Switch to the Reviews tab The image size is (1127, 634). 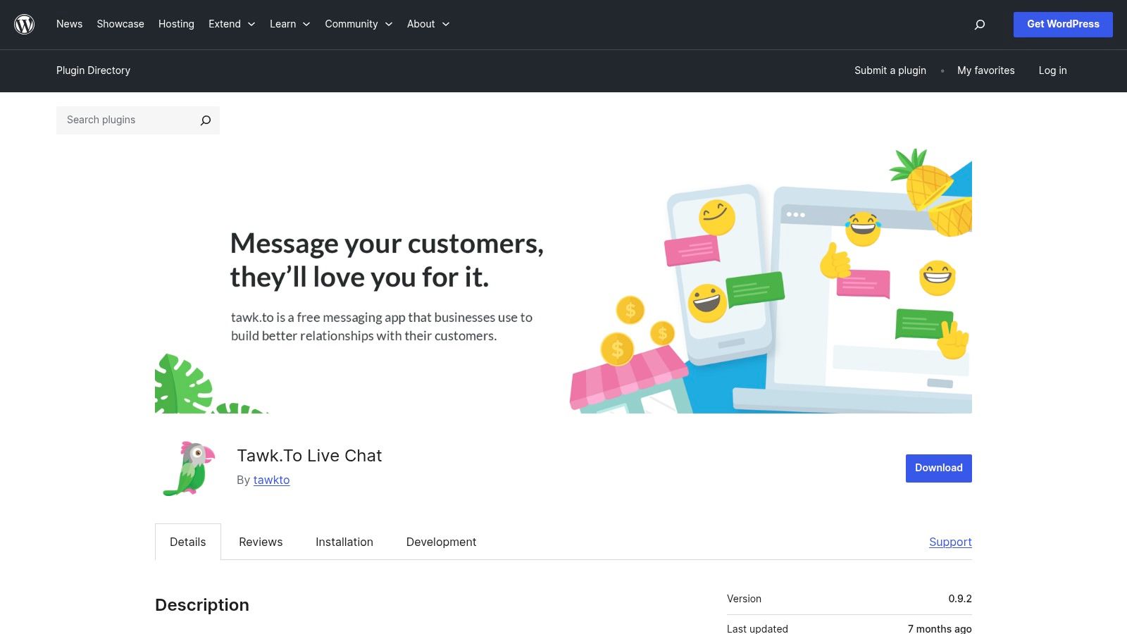coord(261,542)
